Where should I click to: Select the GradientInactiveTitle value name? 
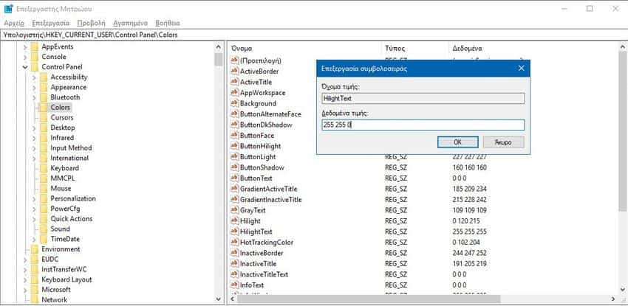click(x=270, y=199)
